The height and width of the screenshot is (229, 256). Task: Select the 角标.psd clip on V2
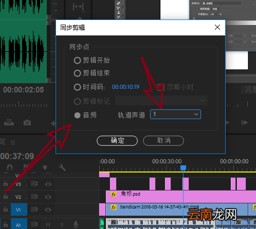click(x=181, y=197)
